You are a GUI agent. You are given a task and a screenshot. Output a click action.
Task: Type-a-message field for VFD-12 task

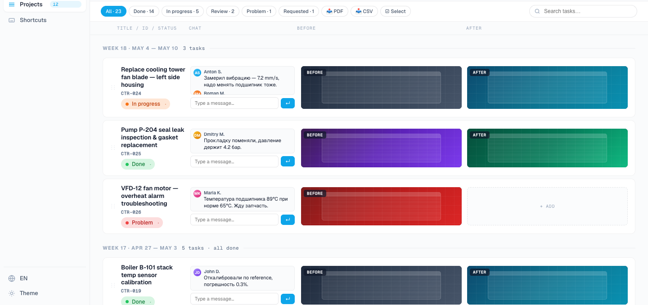[234, 220]
